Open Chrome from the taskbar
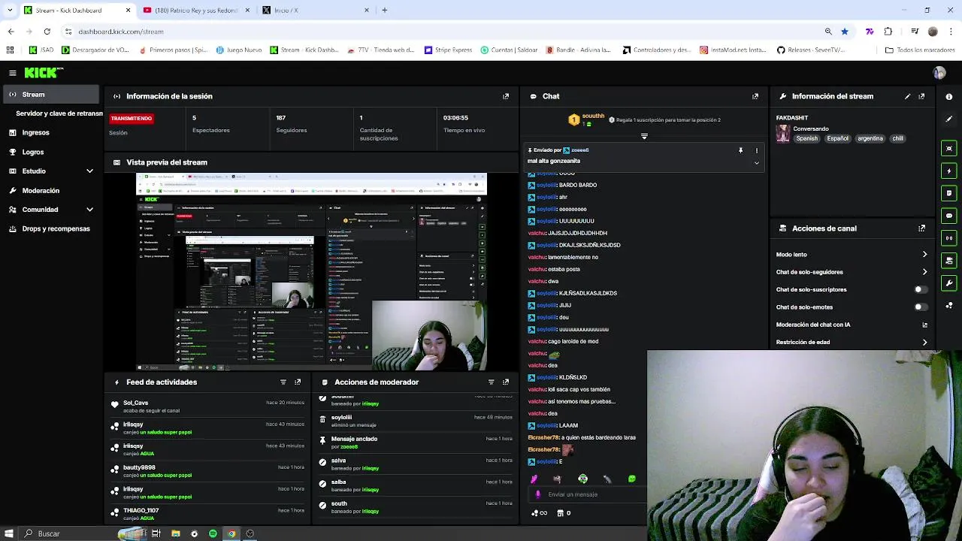Screen dimensions: 962x541 coord(231,533)
